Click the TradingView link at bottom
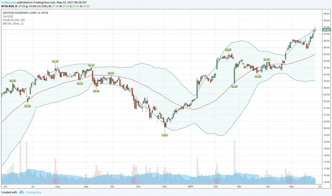 point(33,192)
